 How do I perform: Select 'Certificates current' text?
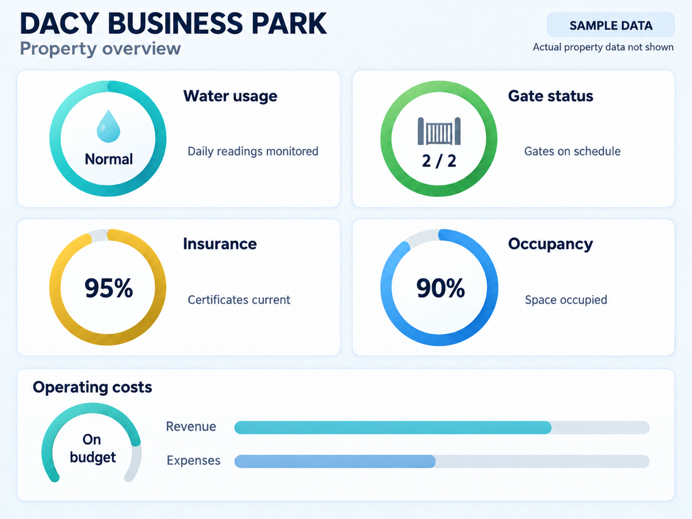pyautogui.click(x=239, y=300)
